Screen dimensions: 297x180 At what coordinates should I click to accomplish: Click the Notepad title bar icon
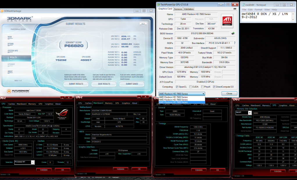coord(244,5)
